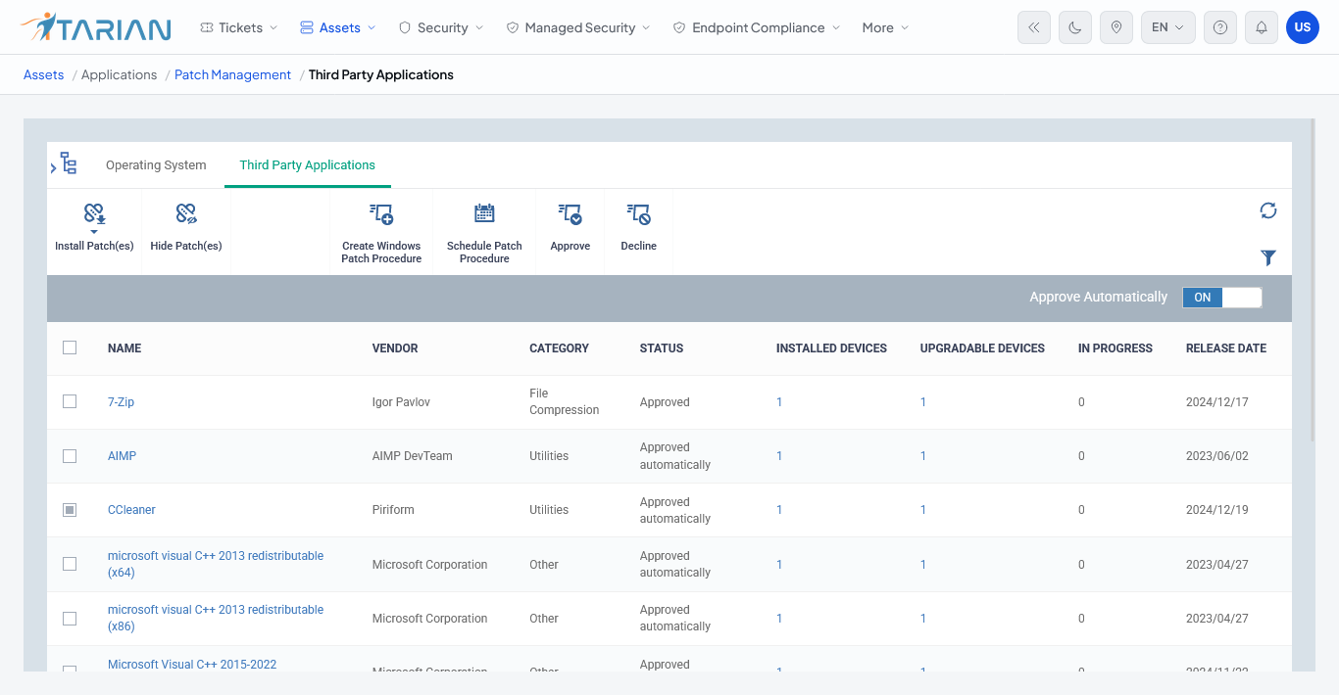Collapse sidebar with double-chevron button
1339x695 pixels.
point(1034,27)
